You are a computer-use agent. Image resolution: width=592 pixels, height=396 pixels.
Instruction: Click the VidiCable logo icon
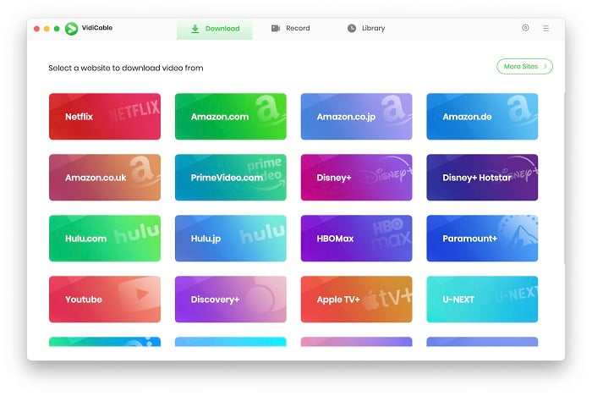(71, 28)
